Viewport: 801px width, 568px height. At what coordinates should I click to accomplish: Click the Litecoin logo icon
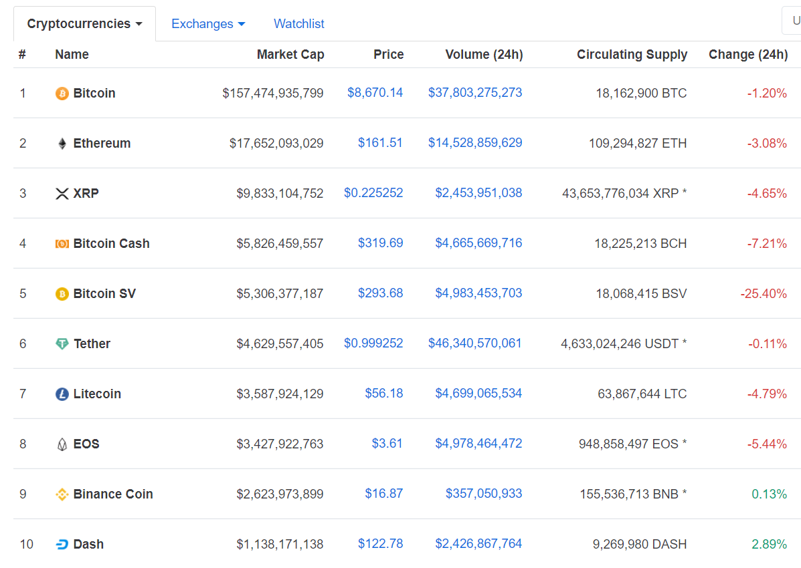[62, 394]
